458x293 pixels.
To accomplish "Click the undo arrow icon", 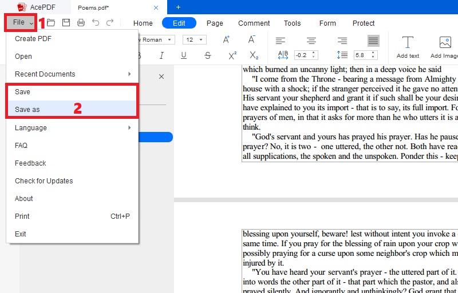I will [x=96, y=22].
